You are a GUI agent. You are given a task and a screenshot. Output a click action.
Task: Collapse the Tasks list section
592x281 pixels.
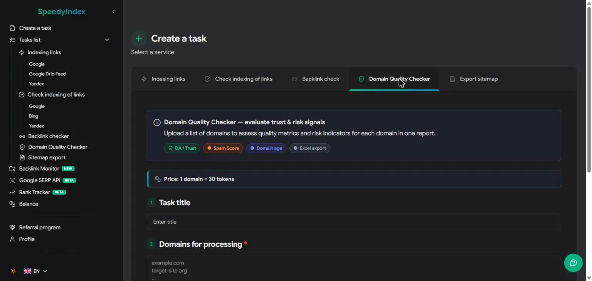pos(107,40)
